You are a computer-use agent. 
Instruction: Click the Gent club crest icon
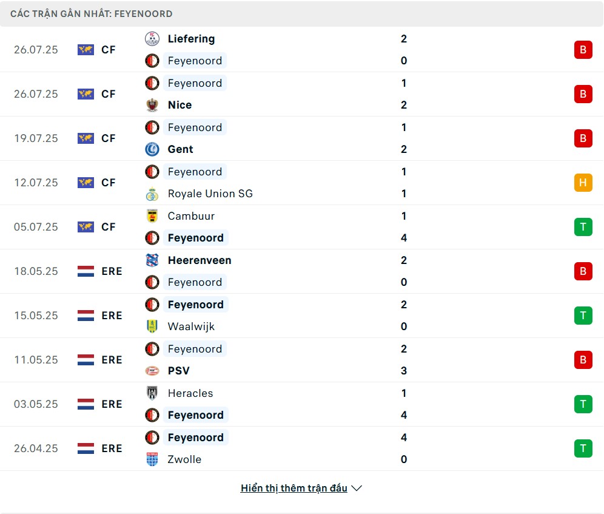(152, 149)
